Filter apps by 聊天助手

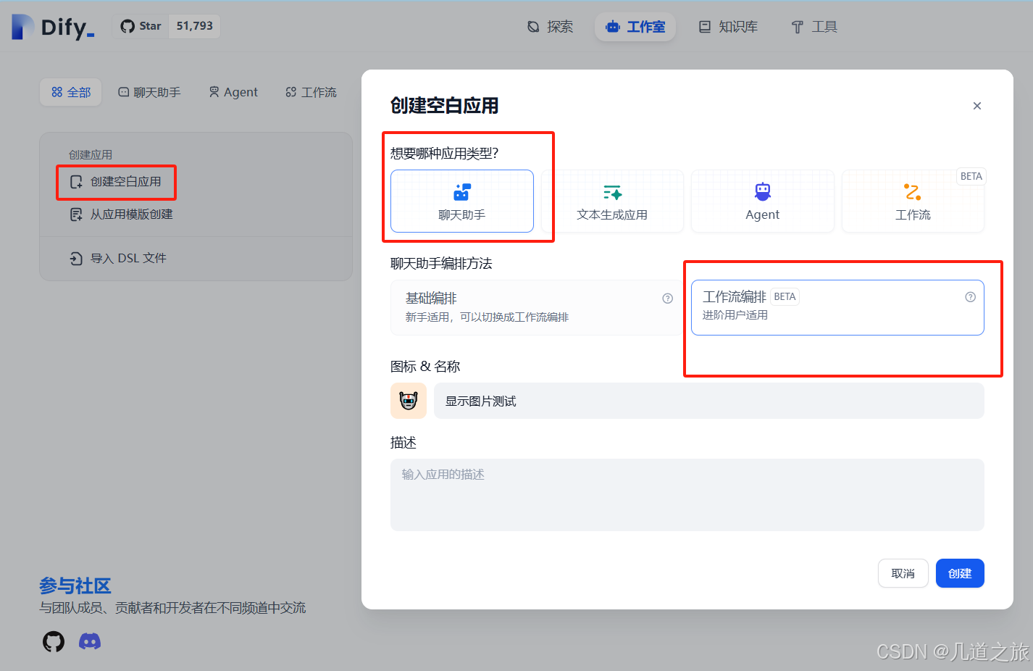[149, 92]
